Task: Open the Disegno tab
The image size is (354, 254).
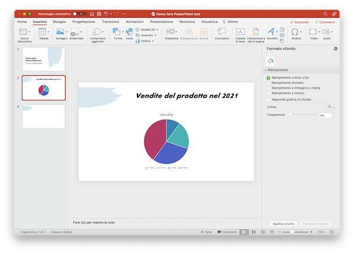Action: click(x=59, y=22)
